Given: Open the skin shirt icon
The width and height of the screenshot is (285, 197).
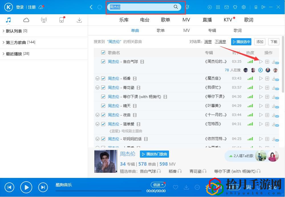Looking at the screenshot, I should 235,7.
